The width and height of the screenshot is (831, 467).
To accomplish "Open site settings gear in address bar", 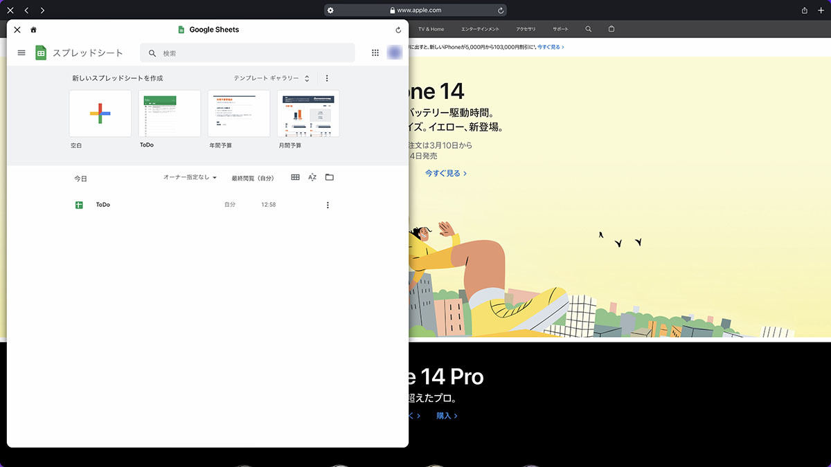I will [330, 10].
